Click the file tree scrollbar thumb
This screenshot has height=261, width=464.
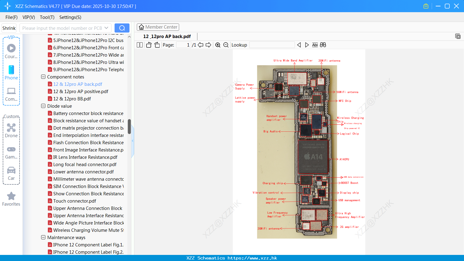129,127
